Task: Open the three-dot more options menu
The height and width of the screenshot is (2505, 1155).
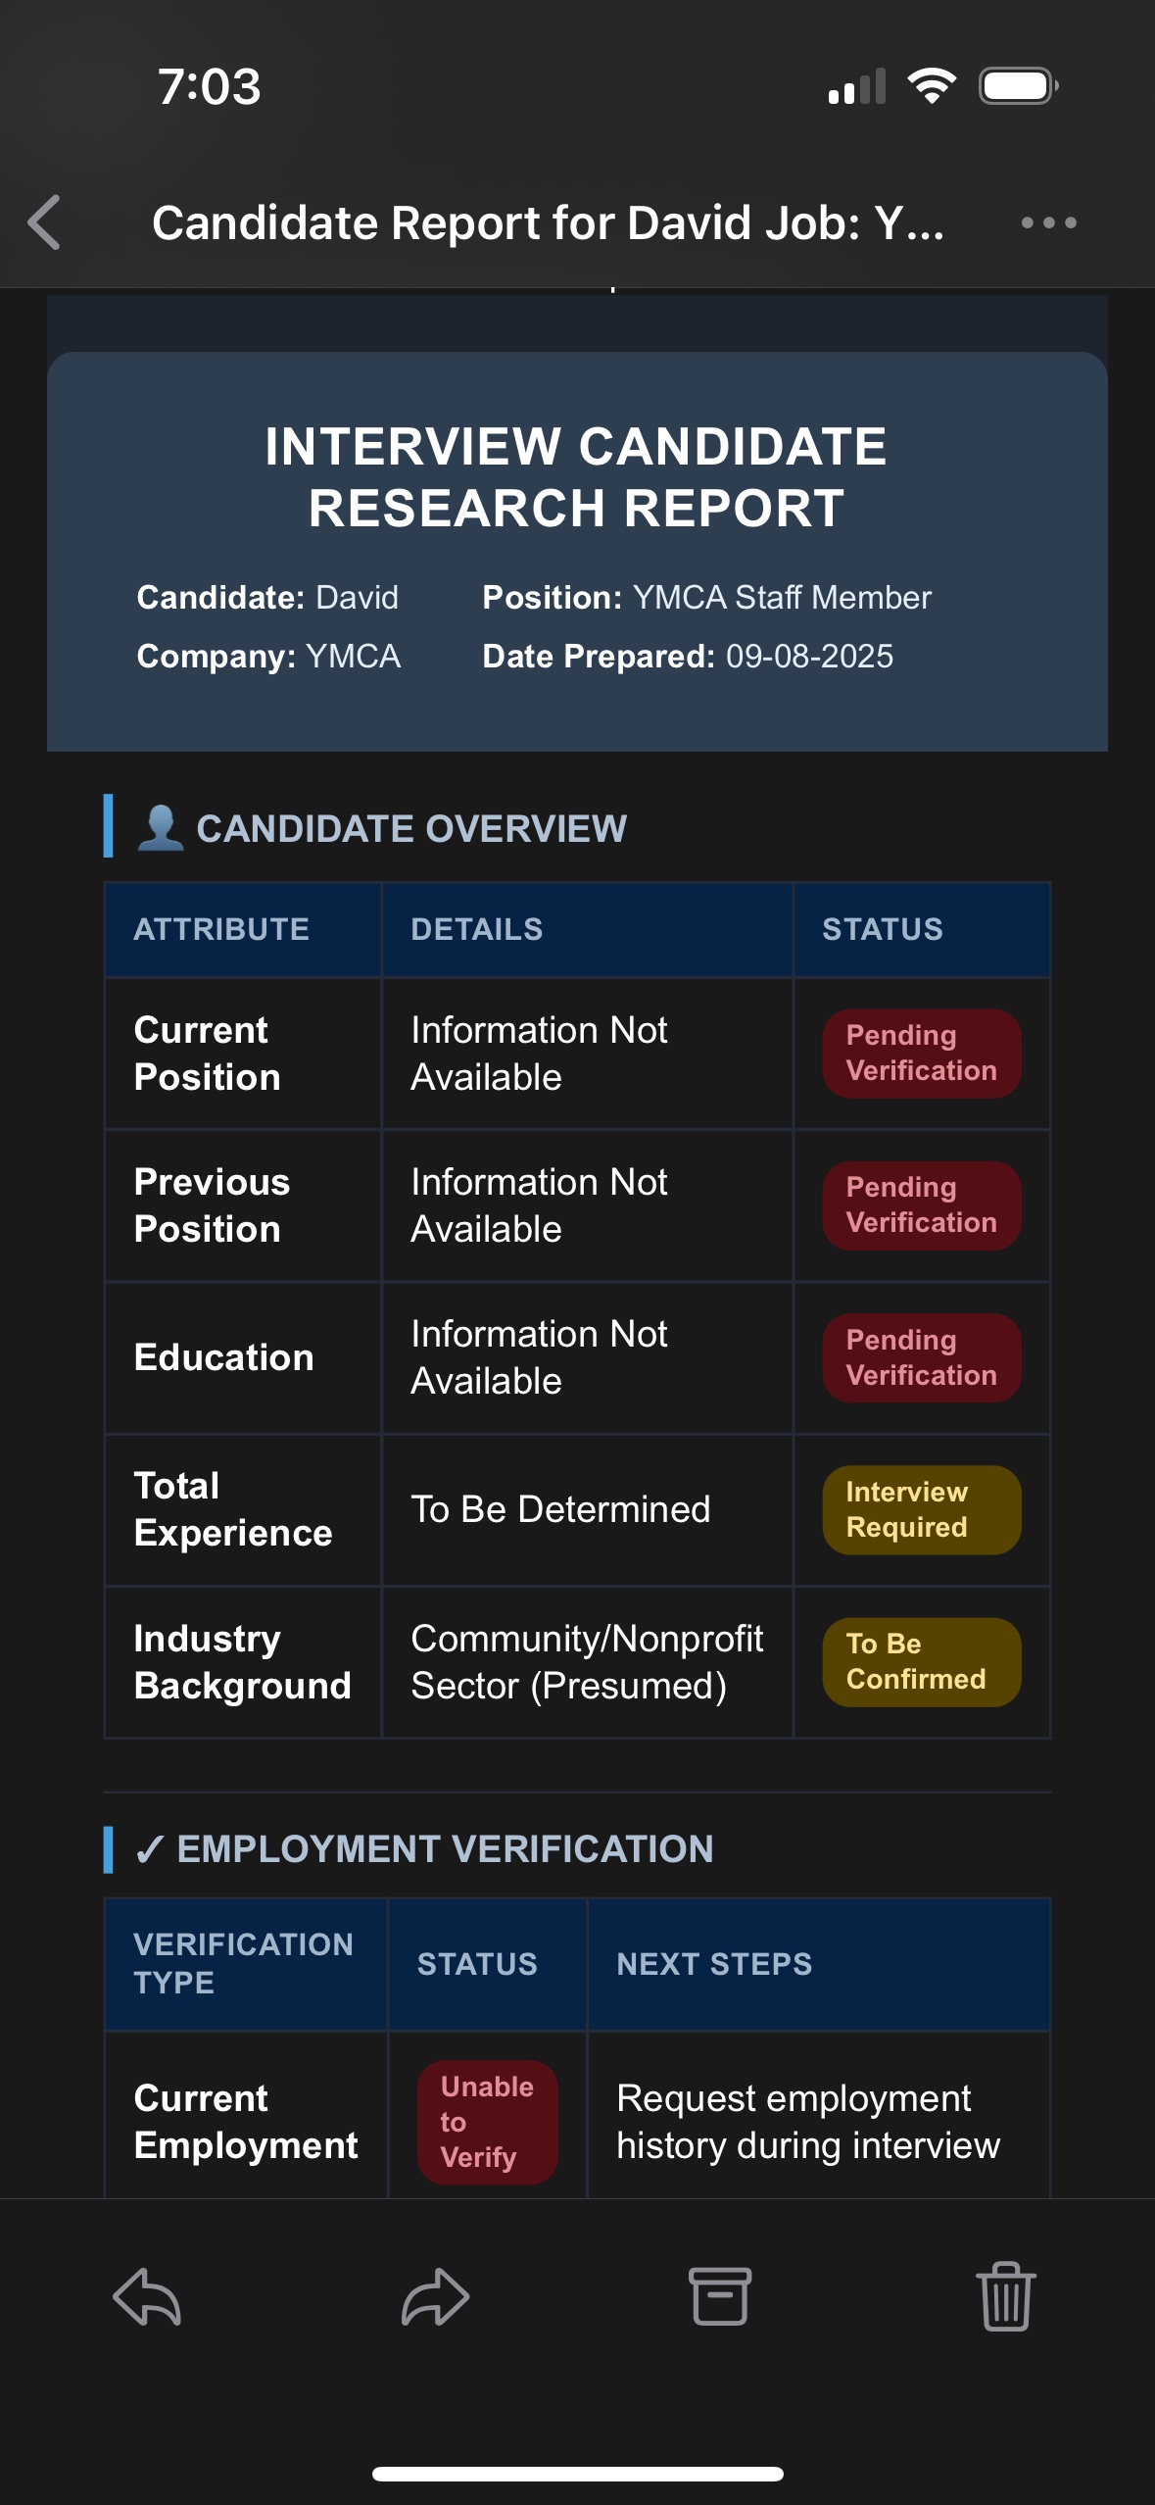Action: (1048, 222)
